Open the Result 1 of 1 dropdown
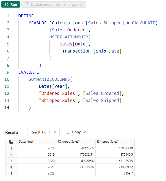The height and width of the screenshot is (181, 166). pyautogui.click(x=43, y=132)
